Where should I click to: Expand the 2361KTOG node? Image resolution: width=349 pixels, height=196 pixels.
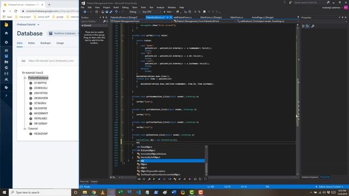point(31,93)
